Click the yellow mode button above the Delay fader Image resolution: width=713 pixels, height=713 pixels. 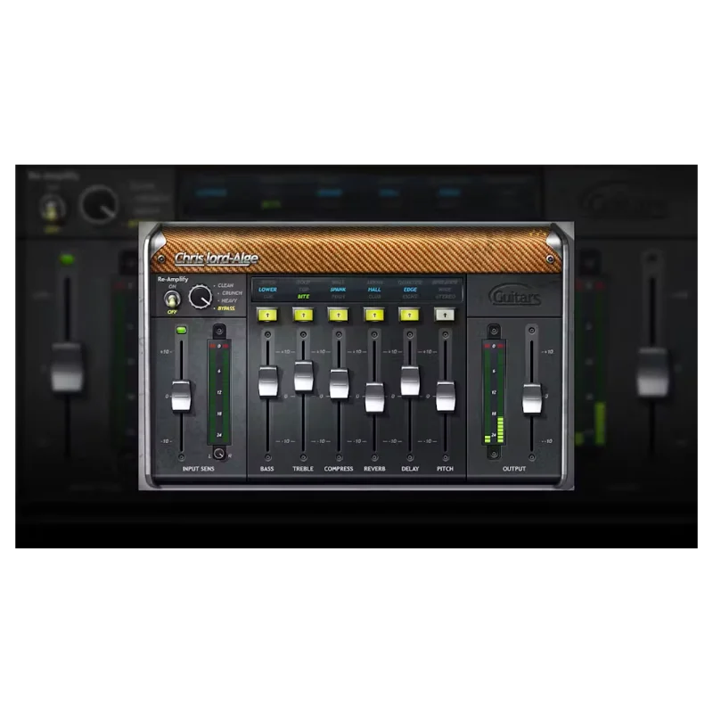[410, 315]
